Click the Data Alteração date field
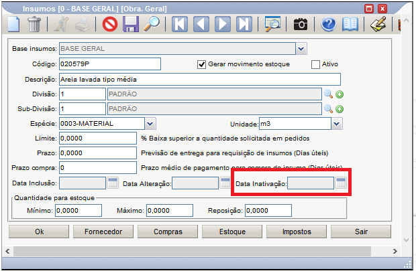The width and height of the screenshot is (416, 271). pos(195,183)
